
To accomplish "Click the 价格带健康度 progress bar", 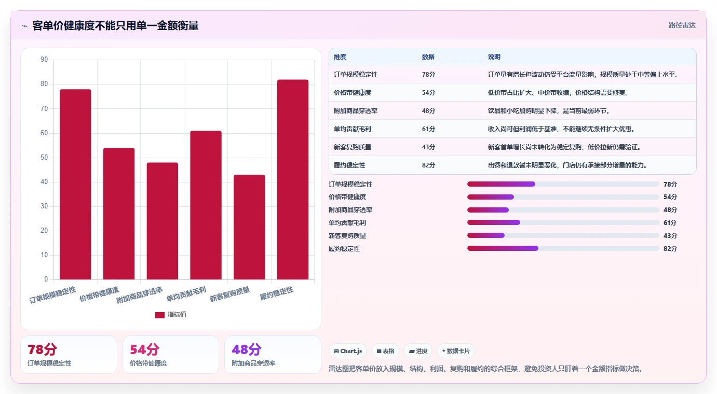I will [x=563, y=197].
